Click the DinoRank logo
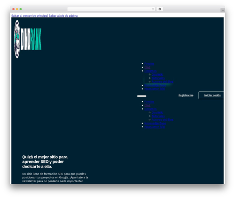This screenshot has height=198, width=235. coord(28,39)
